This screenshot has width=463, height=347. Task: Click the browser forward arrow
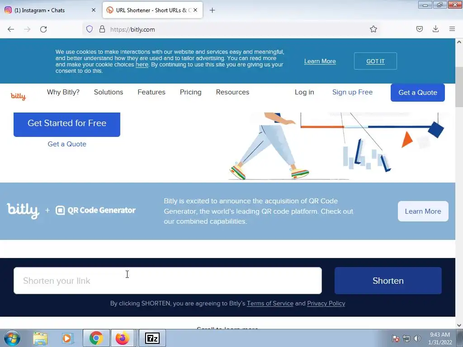(27, 29)
